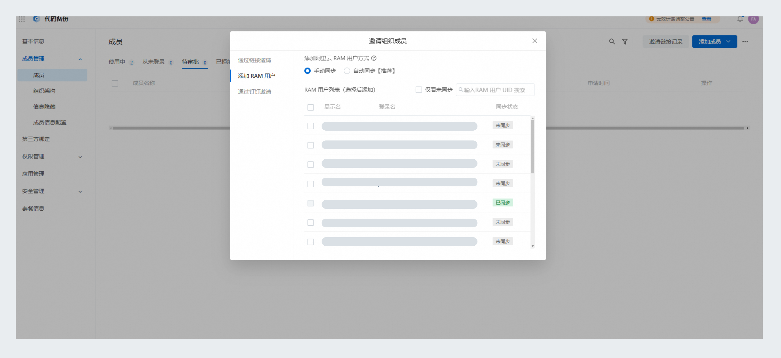Screen dimensions: 781x358
Task: Tick the select-all checkbox beside 显示名
Action: pos(310,107)
